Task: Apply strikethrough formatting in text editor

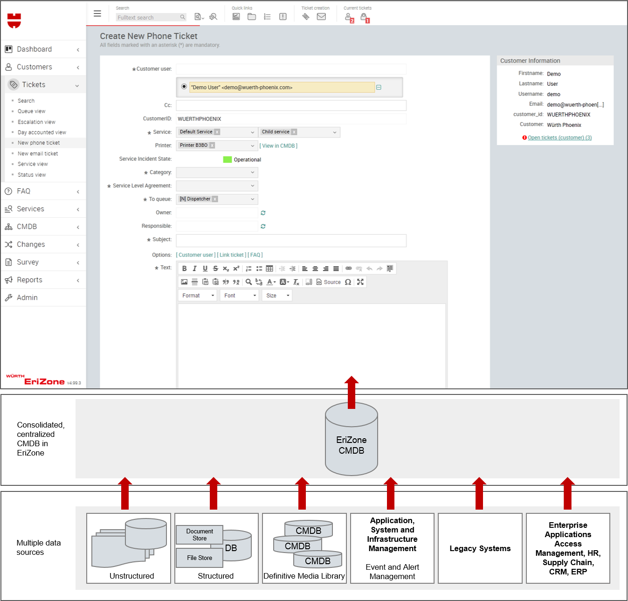Action: pos(215,269)
